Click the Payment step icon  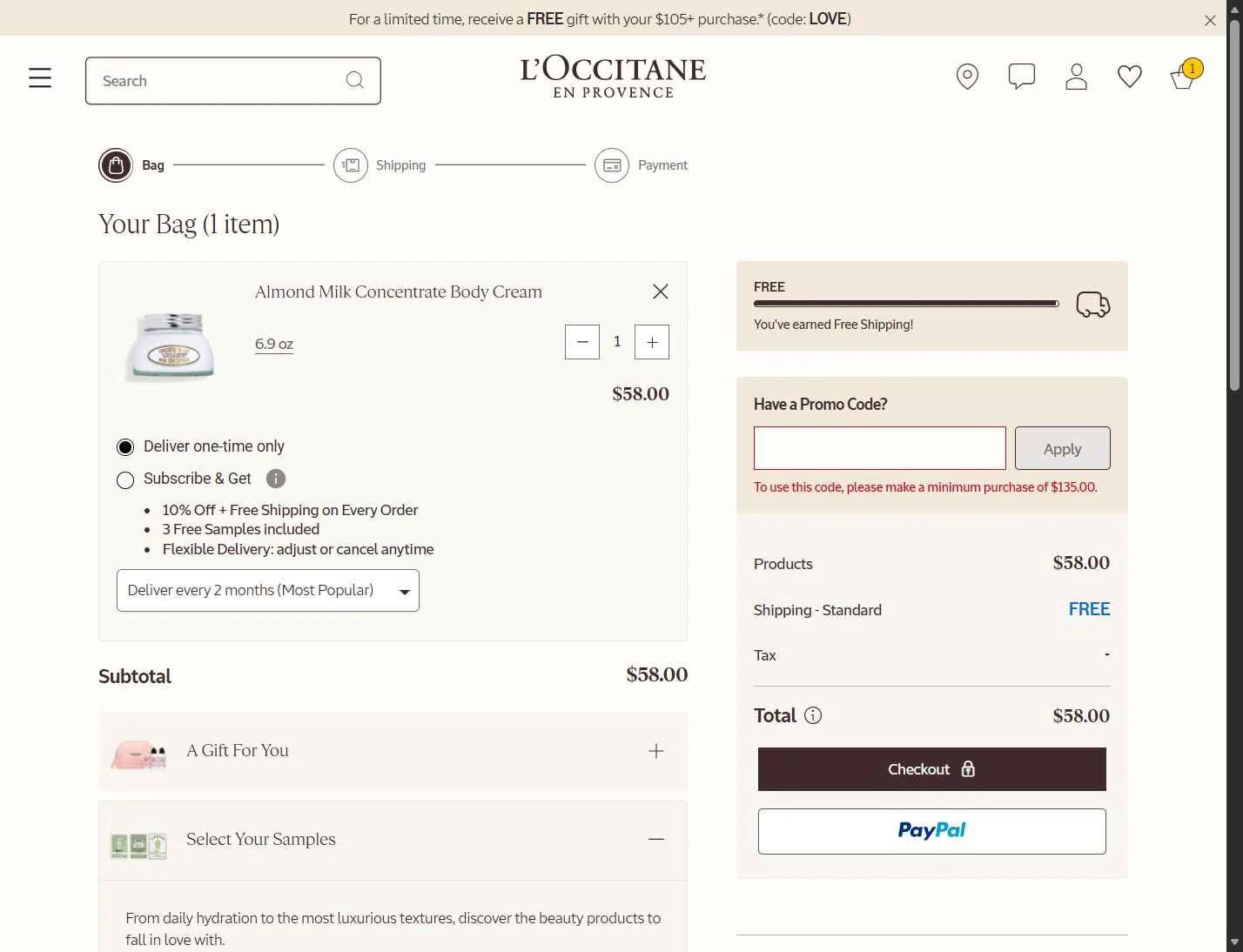coord(612,165)
